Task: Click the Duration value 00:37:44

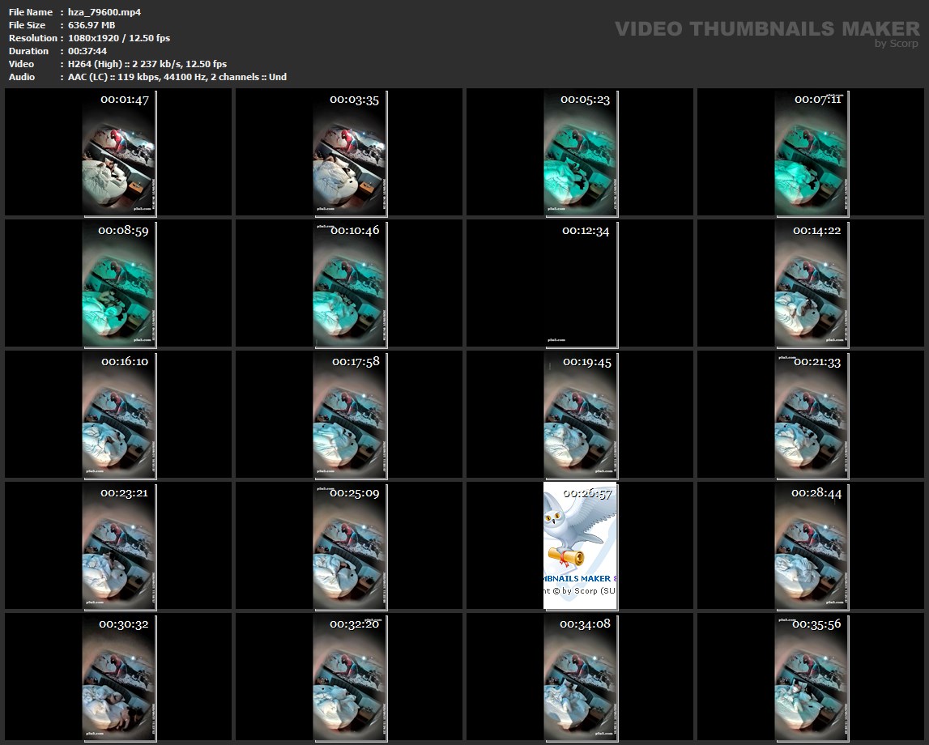Action: pos(87,51)
